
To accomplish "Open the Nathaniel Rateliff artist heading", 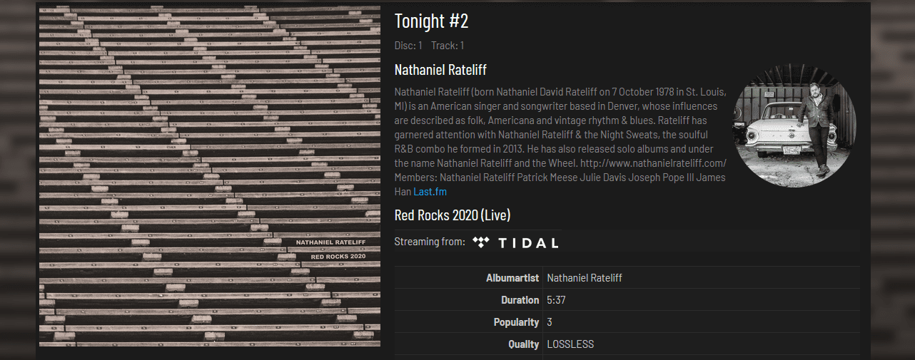I will [x=440, y=70].
